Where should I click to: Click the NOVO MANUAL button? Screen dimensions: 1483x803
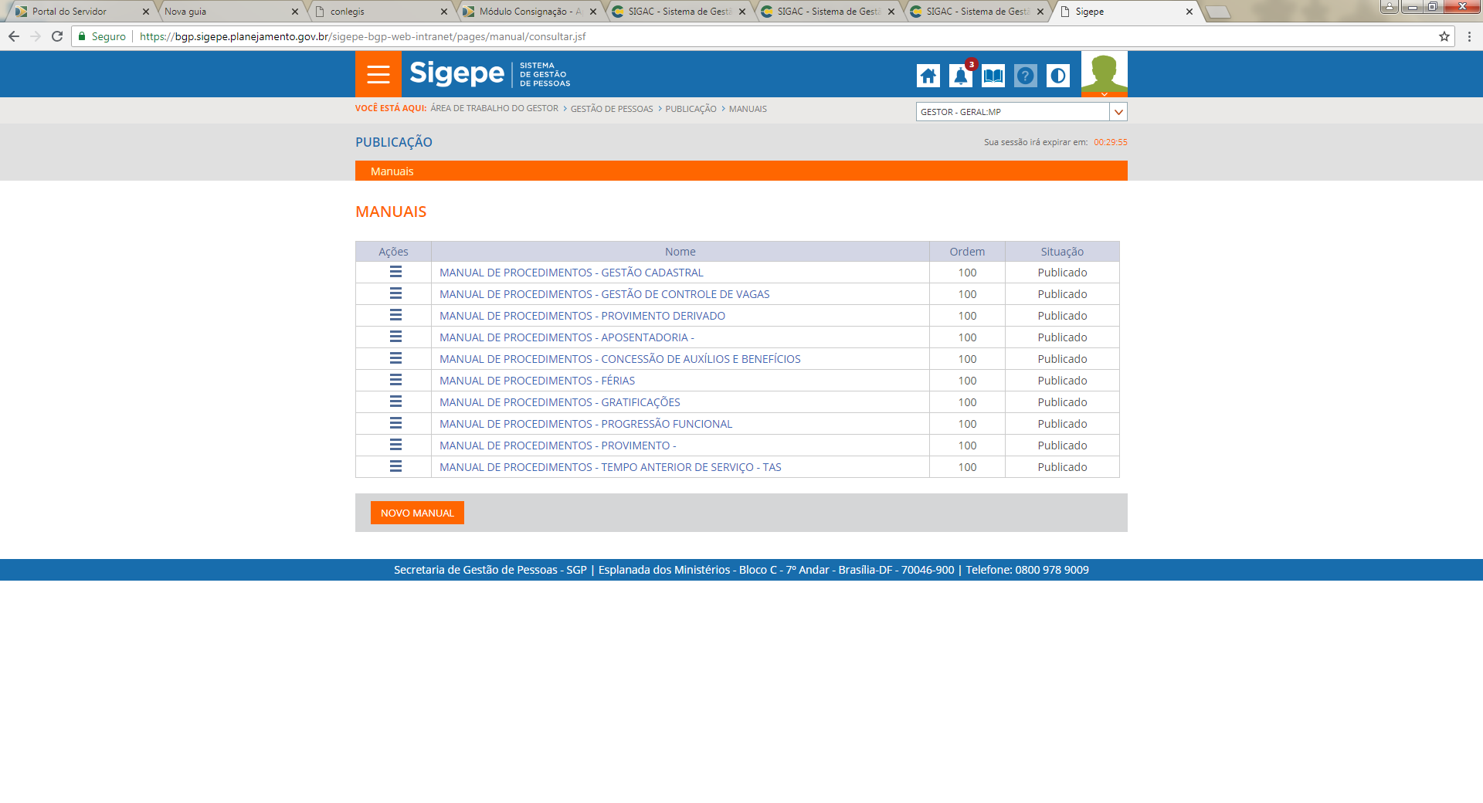point(417,513)
